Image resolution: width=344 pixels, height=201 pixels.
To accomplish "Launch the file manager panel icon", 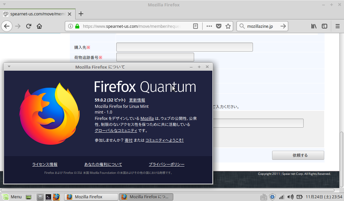I will click(x=40, y=197).
